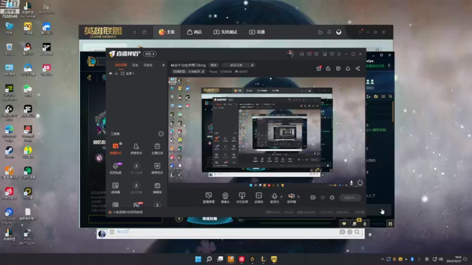472x265 pixels.
Task: Open the 视频连麦 tool with the purple badge
Action: tap(116, 168)
